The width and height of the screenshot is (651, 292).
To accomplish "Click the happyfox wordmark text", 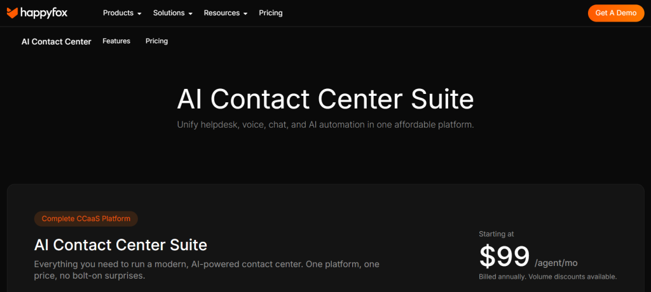I will click(43, 13).
